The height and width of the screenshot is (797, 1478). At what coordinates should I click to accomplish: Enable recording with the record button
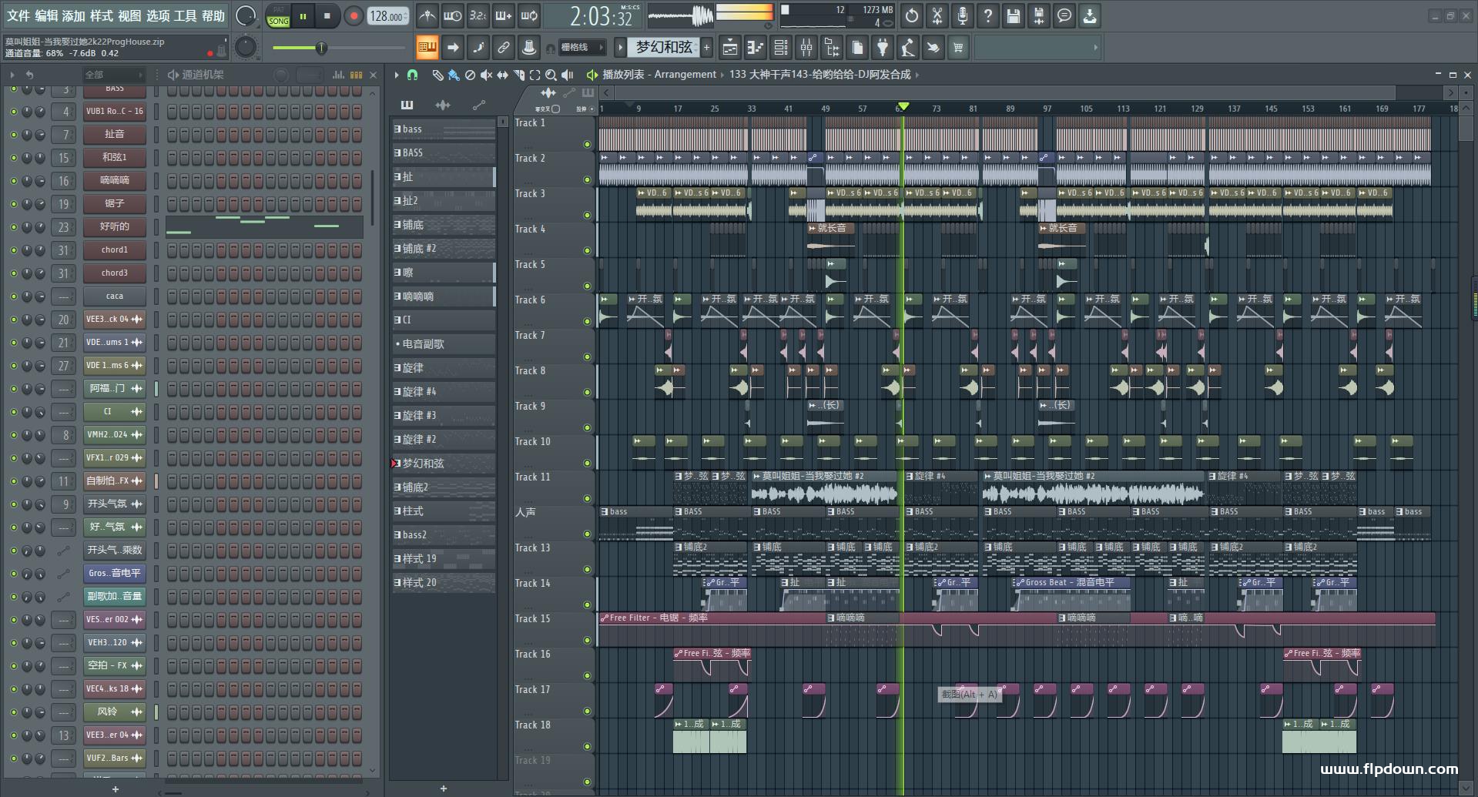coord(354,15)
